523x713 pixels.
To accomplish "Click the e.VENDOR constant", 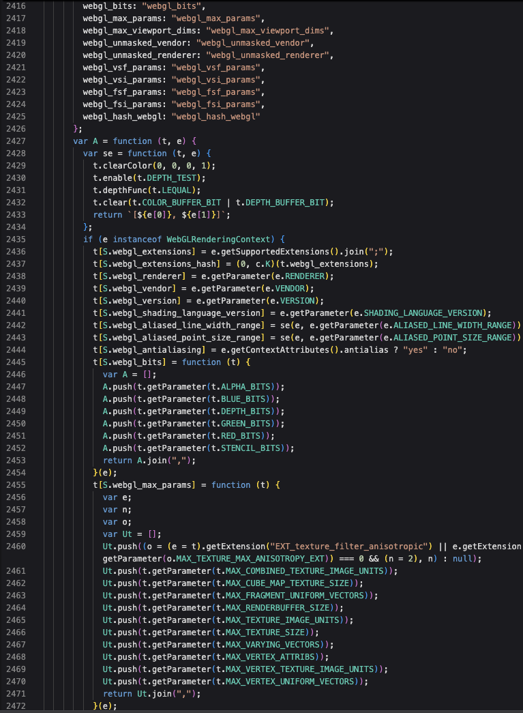I will pyautogui.click(x=286, y=289).
